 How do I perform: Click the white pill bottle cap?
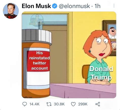37,36
